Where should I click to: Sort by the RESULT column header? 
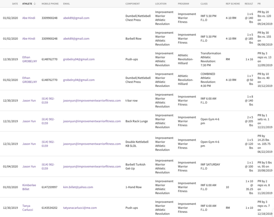249,4
